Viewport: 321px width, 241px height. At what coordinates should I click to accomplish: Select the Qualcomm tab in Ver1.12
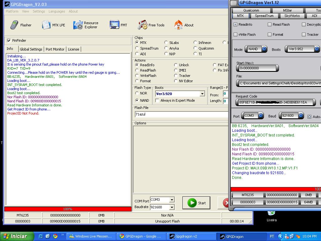[251, 10]
